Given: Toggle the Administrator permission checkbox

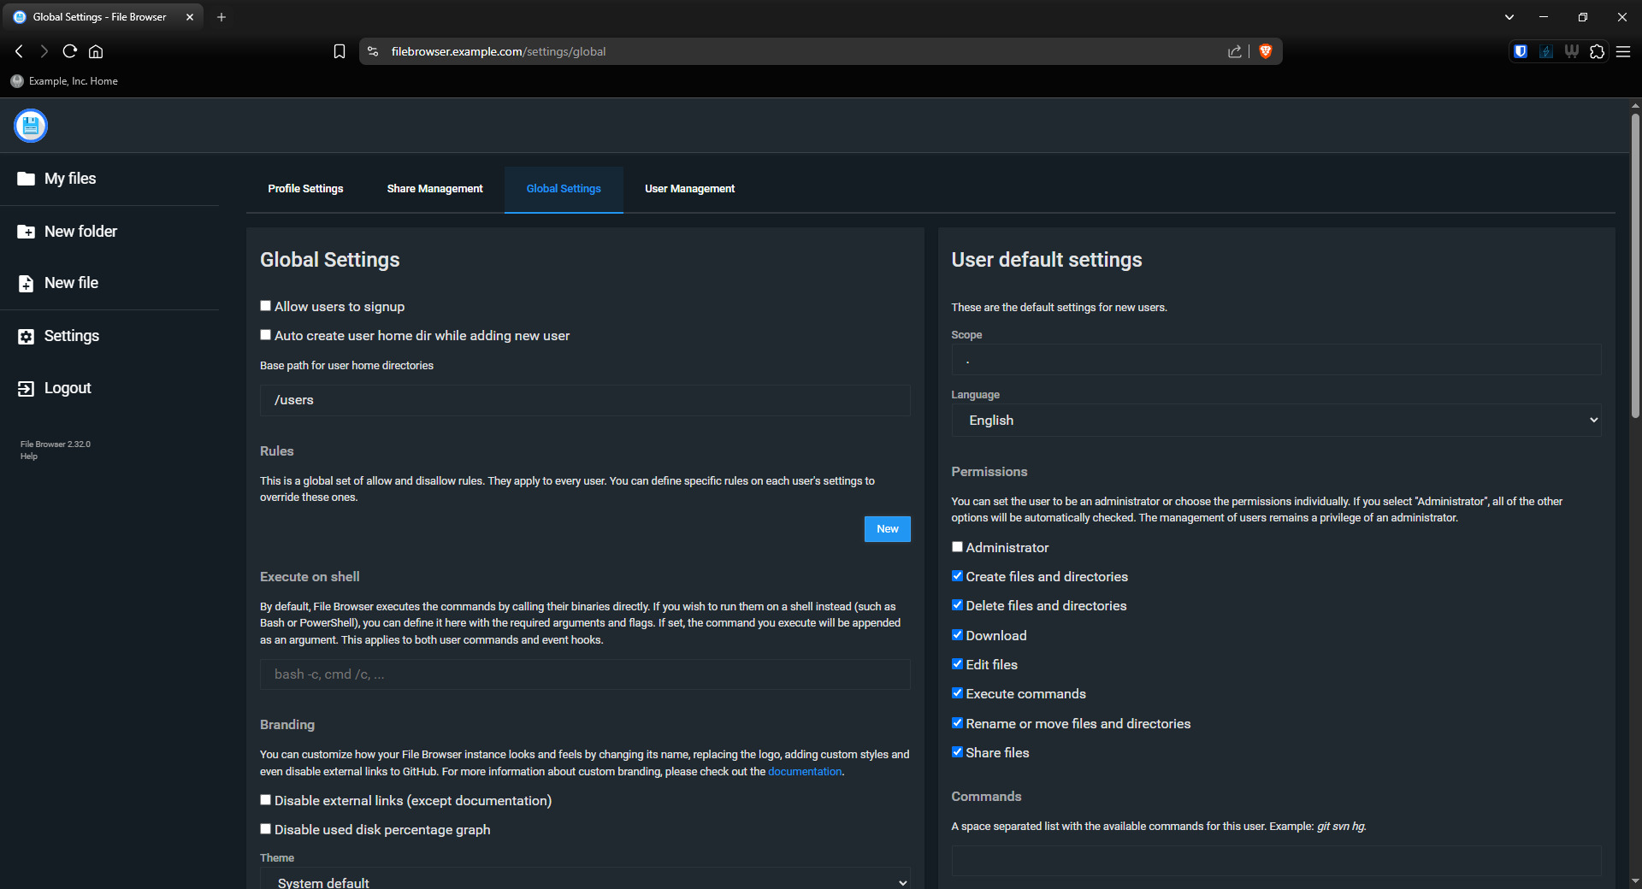Looking at the screenshot, I should pyautogui.click(x=957, y=547).
